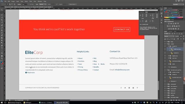Click the color spectrum ramp

[173, 17]
